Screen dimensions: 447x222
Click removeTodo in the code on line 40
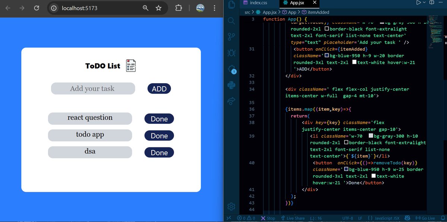pyautogui.click(x=387, y=163)
